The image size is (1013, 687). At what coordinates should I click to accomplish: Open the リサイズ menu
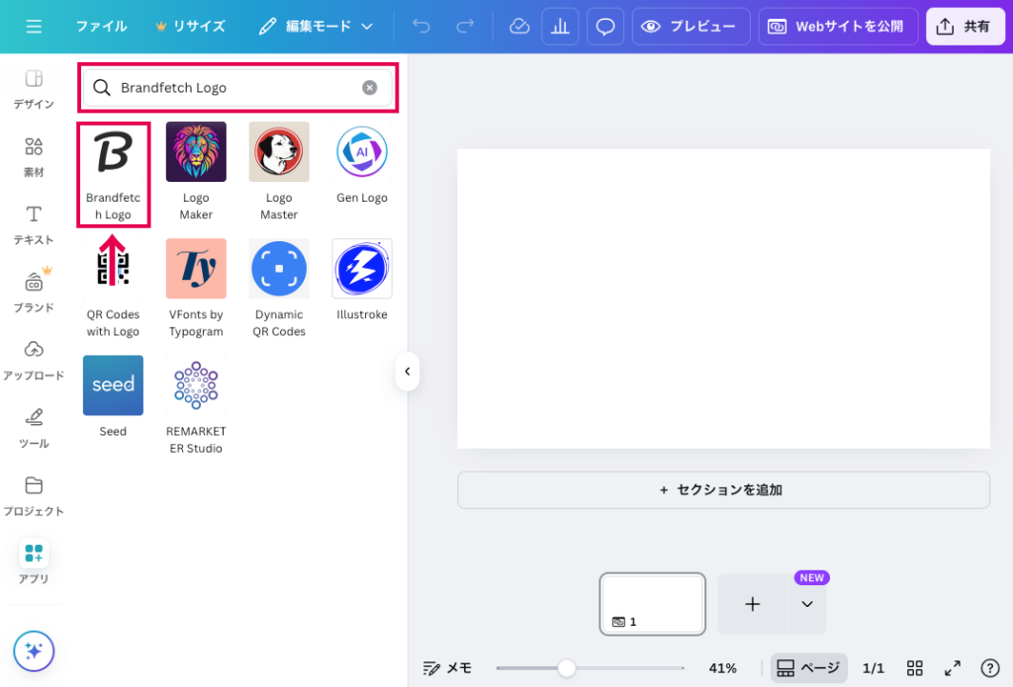point(191,27)
